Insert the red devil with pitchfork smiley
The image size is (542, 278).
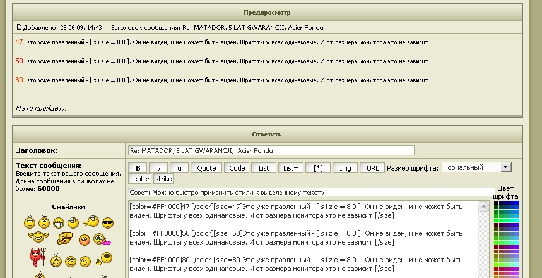[35, 256]
